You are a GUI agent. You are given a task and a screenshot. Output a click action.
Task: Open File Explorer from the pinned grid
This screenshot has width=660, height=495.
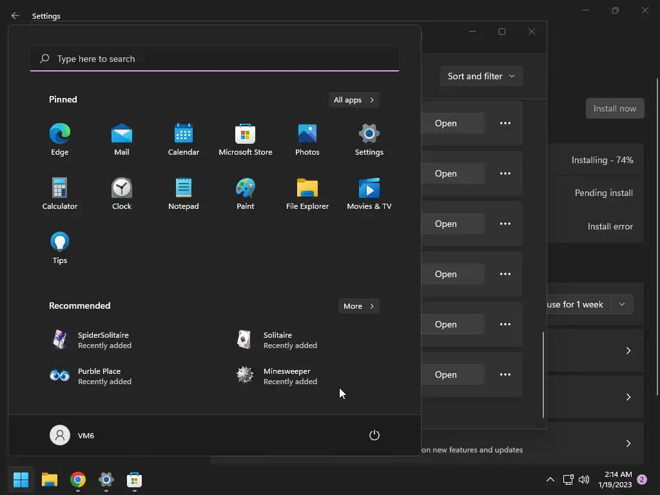coord(307,193)
